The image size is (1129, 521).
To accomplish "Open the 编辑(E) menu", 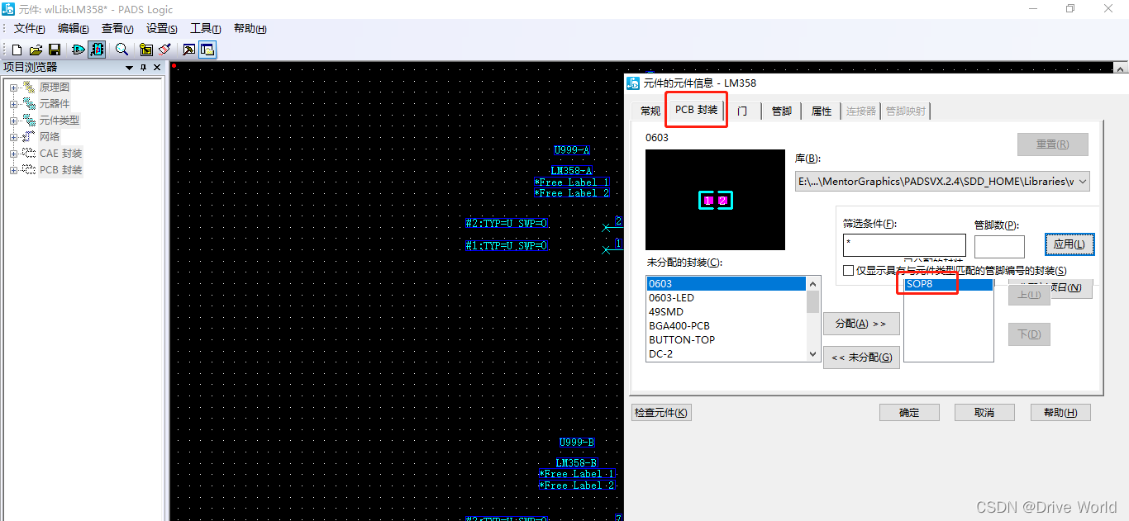I will pos(73,29).
